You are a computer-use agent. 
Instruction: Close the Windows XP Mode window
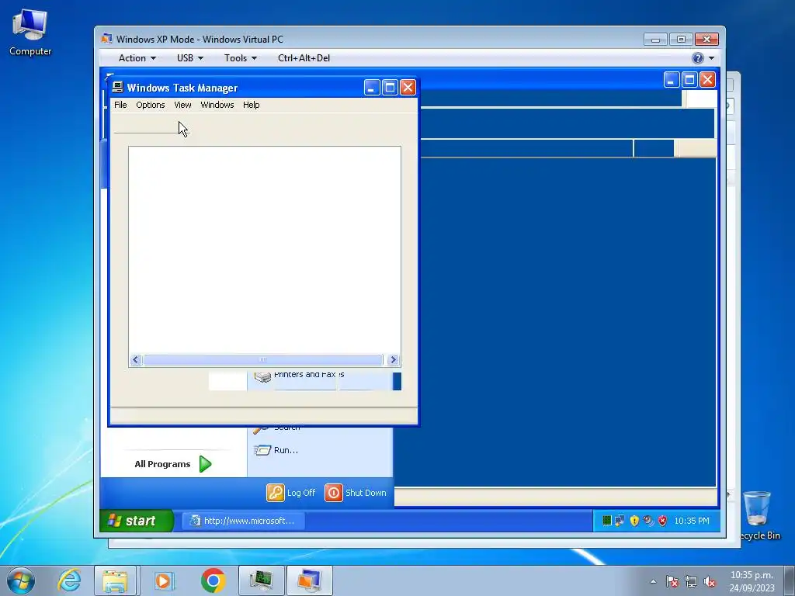[x=706, y=40]
